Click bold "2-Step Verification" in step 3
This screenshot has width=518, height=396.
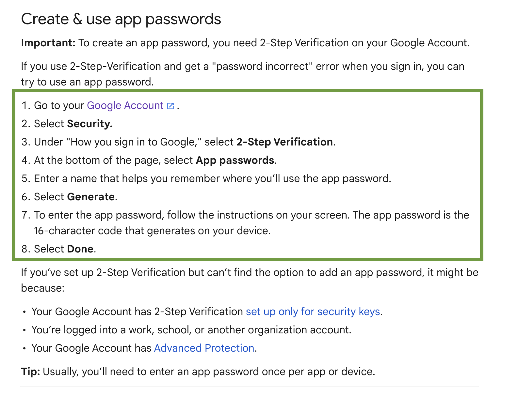click(x=284, y=142)
